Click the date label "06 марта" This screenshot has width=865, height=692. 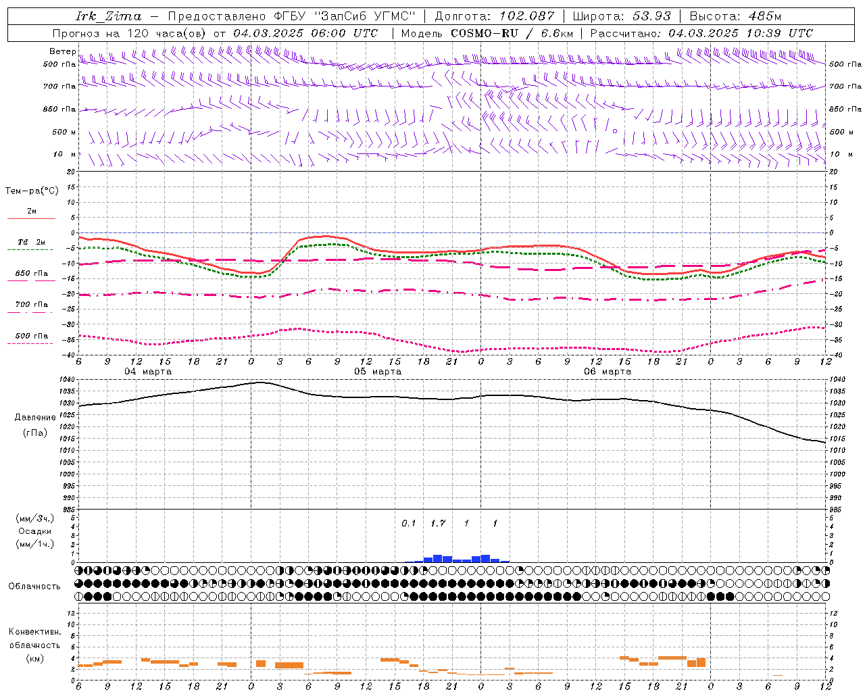608,372
